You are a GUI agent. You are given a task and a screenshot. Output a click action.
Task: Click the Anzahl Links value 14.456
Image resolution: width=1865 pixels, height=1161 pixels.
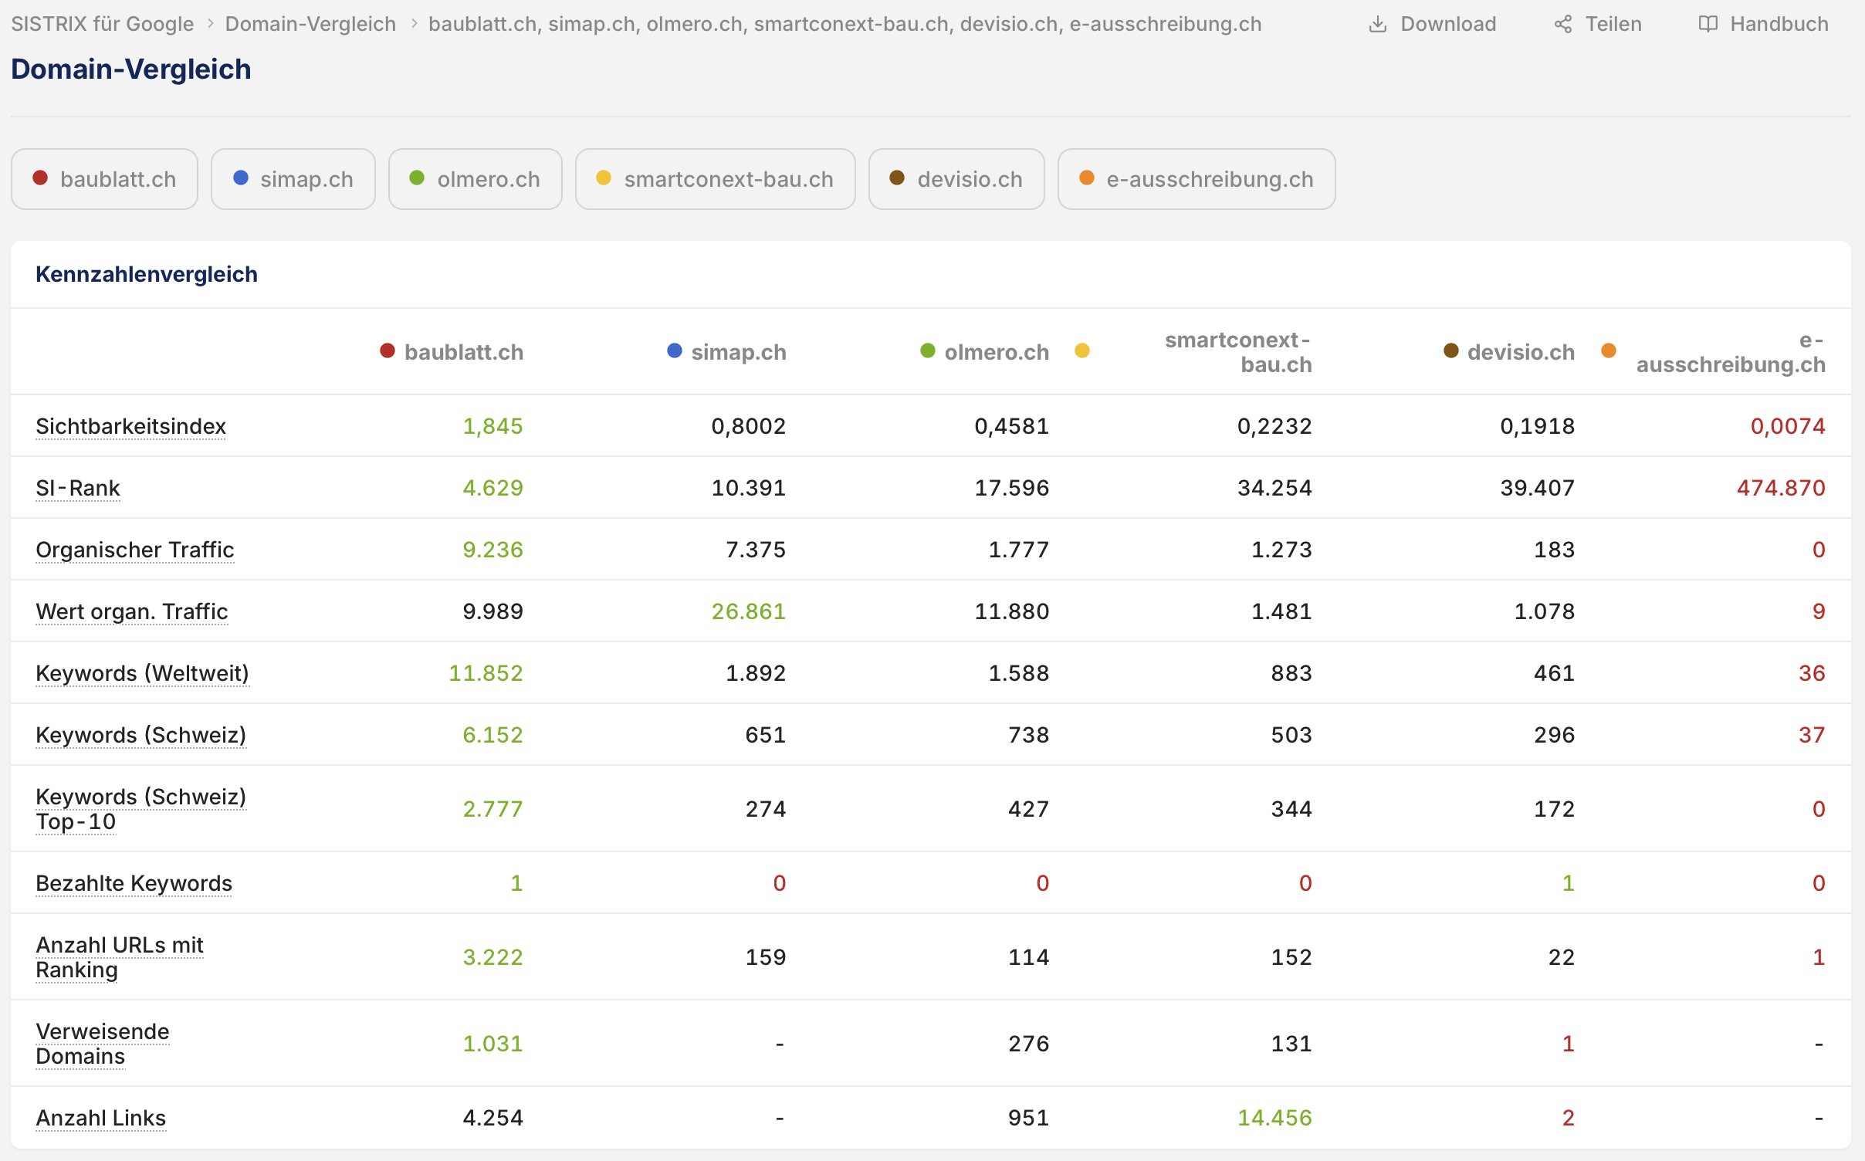(1274, 1118)
